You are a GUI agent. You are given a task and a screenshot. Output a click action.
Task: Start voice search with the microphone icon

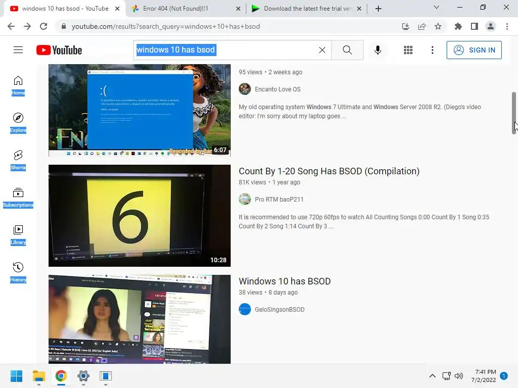click(378, 50)
